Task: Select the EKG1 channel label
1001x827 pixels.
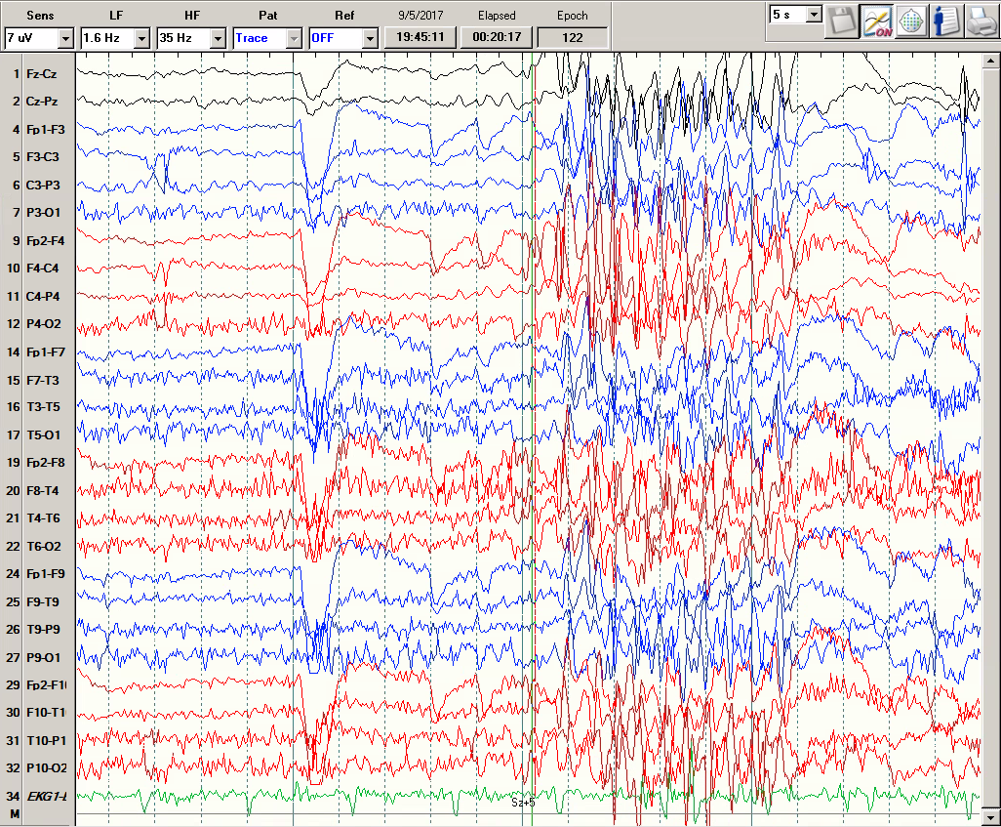Action: (46, 798)
